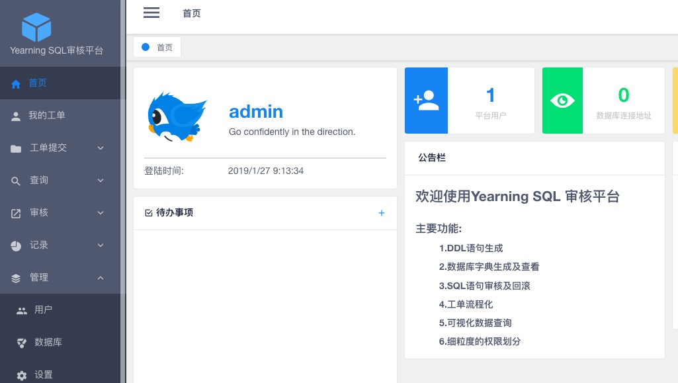Click the green eye card icon
The width and height of the screenshot is (678, 383).
(x=562, y=101)
